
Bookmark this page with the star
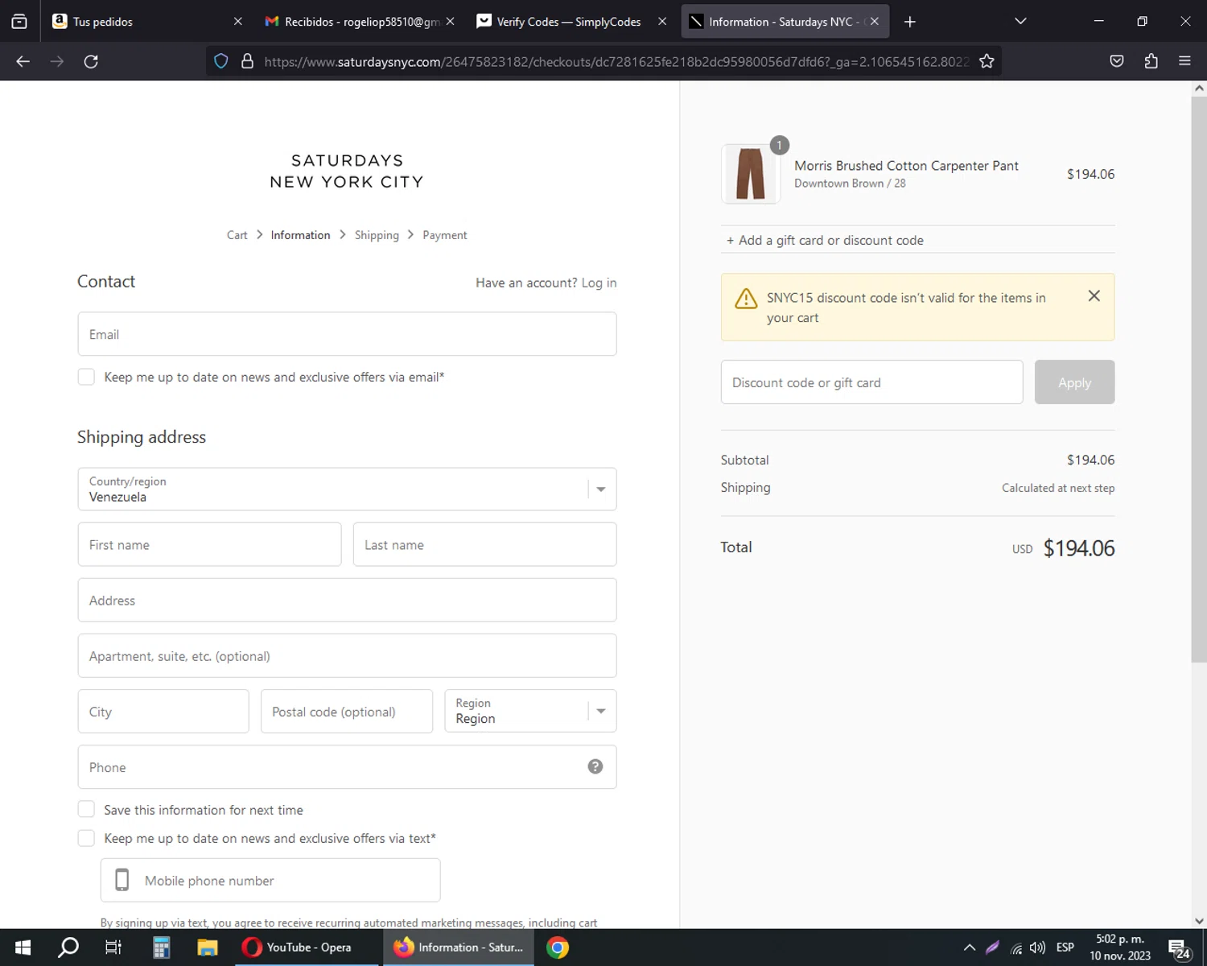point(987,61)
